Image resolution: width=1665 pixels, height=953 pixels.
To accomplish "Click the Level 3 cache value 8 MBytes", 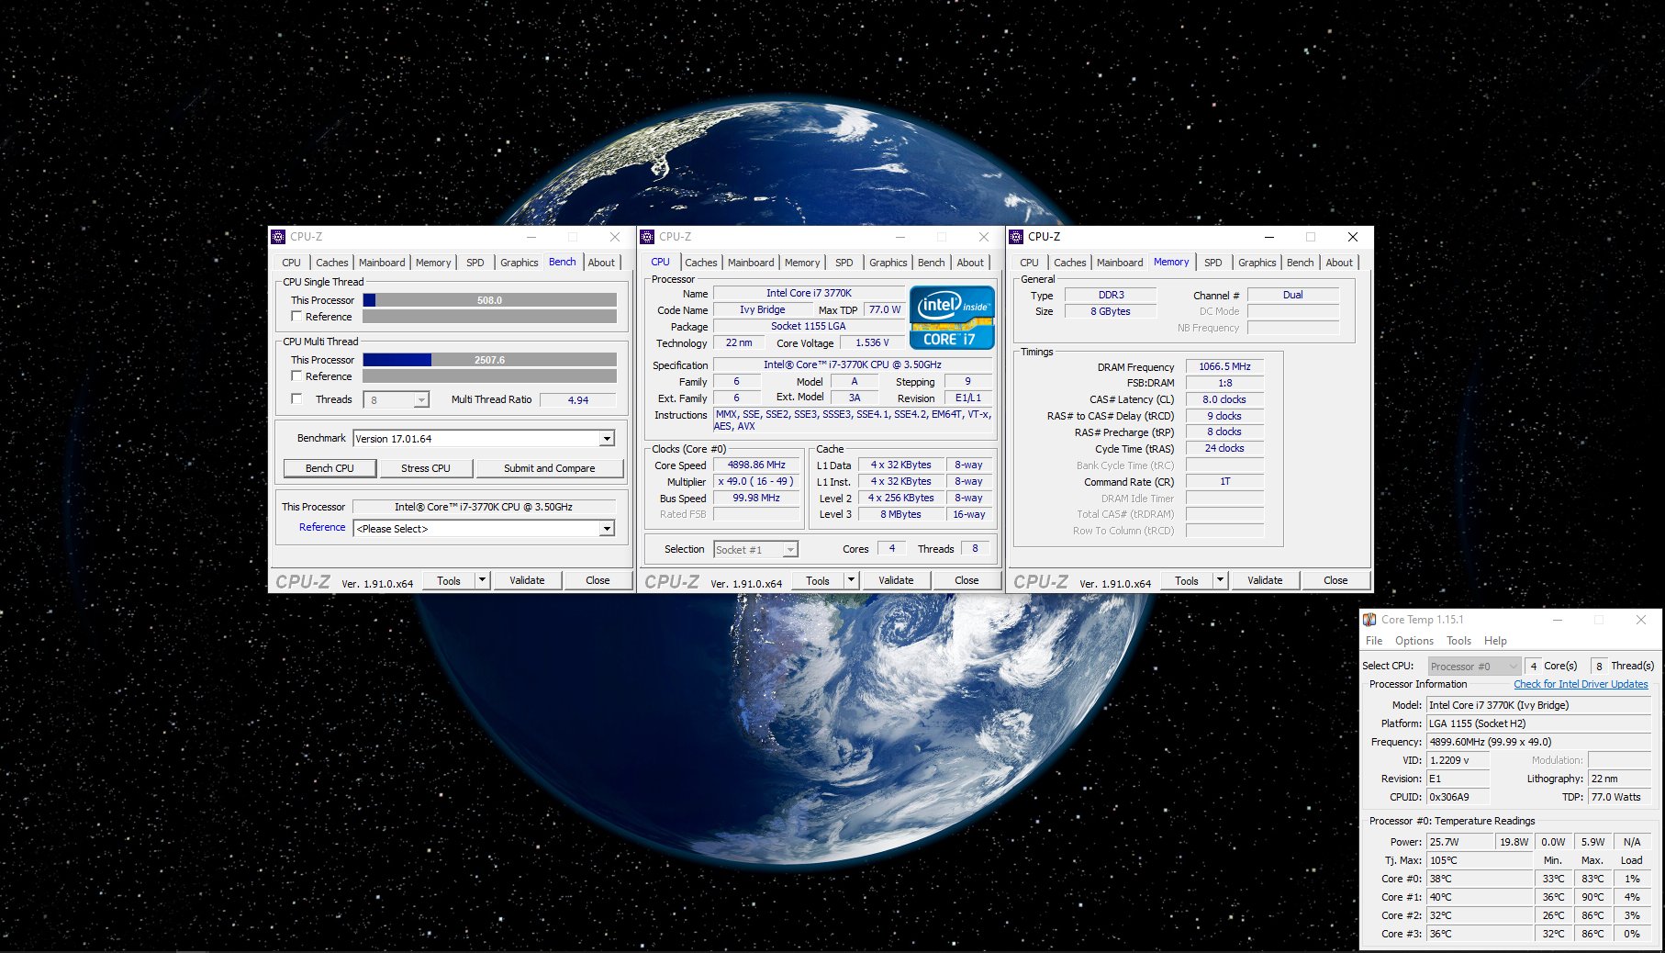I will [x=900, y=514].
